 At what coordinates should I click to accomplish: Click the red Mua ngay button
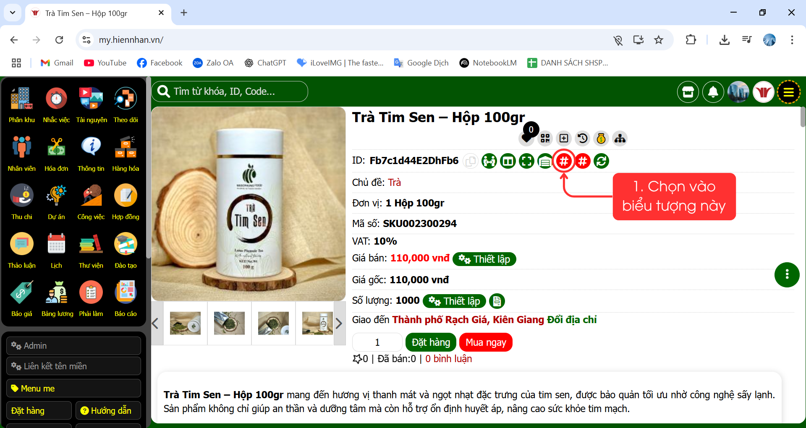pos(486,342)
